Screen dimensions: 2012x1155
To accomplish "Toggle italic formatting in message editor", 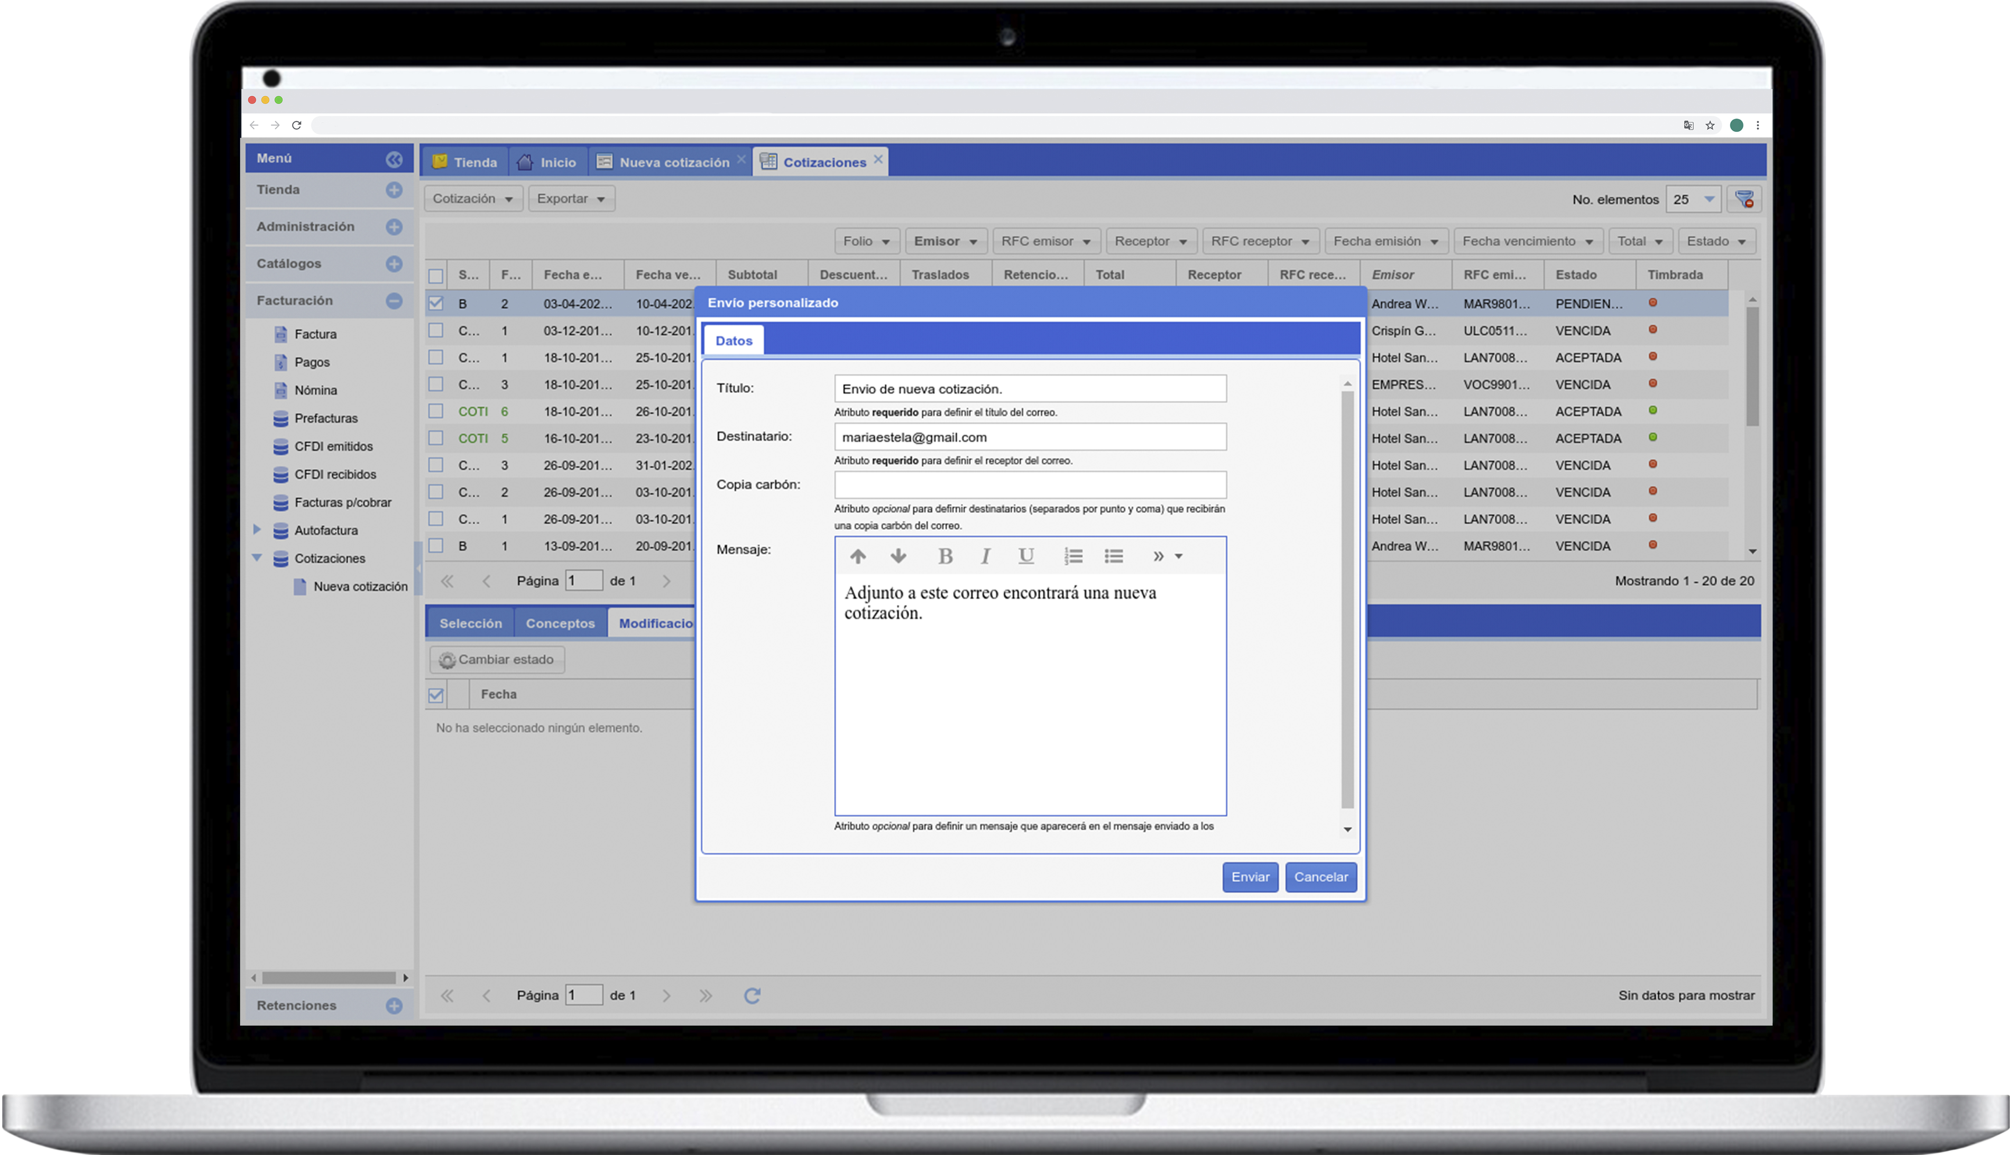I will click(x=985, y=556).
